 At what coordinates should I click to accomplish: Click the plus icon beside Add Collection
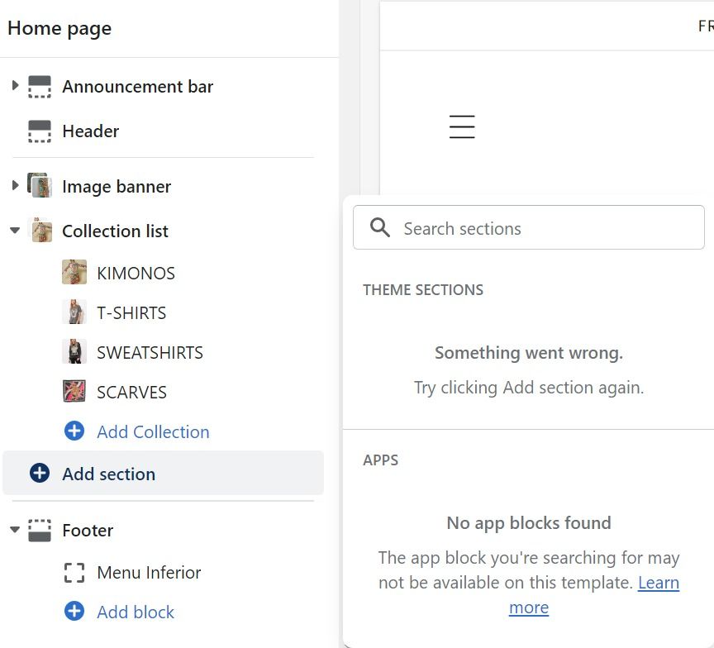(x=74, y=431)
